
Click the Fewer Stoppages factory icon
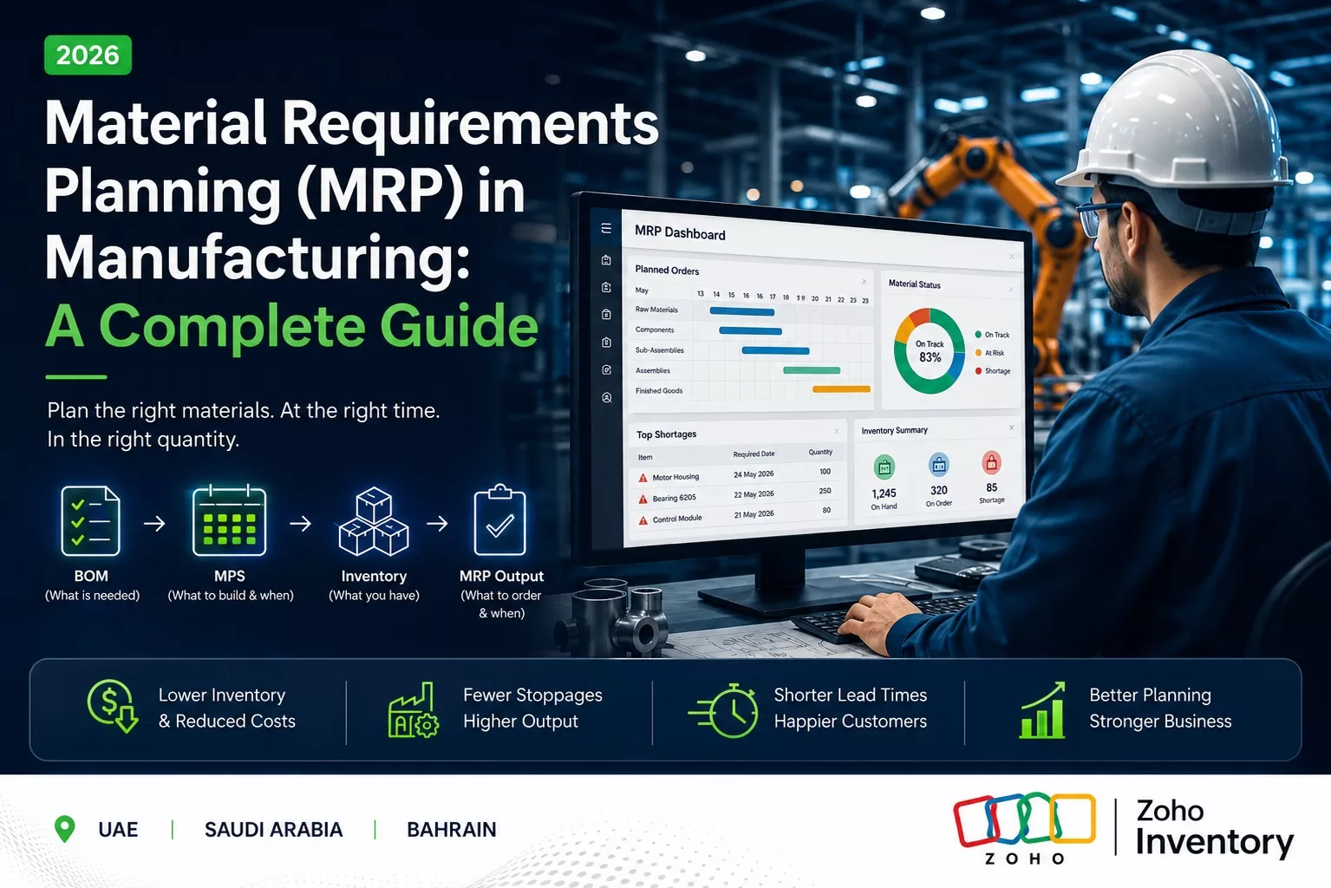413,709
